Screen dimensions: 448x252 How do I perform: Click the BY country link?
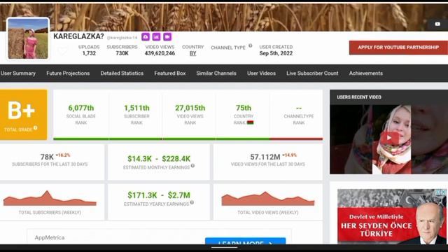(193, 53)
